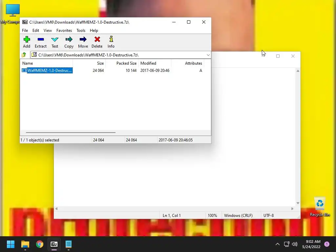The height and width of the screenshot is (252, 336).
Task: Click the WaffMEMZ file's icon
Action: (24, 70)
